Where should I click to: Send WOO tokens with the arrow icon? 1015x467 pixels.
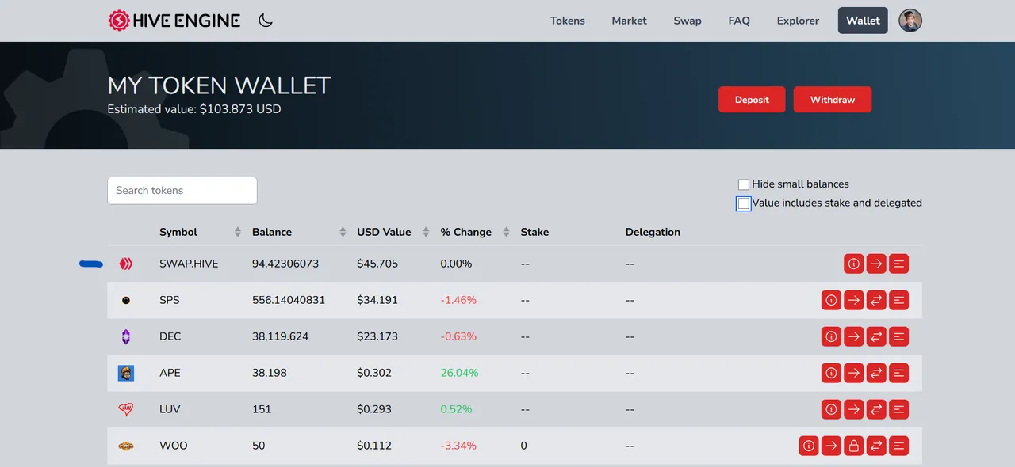[x=831, y=446]
